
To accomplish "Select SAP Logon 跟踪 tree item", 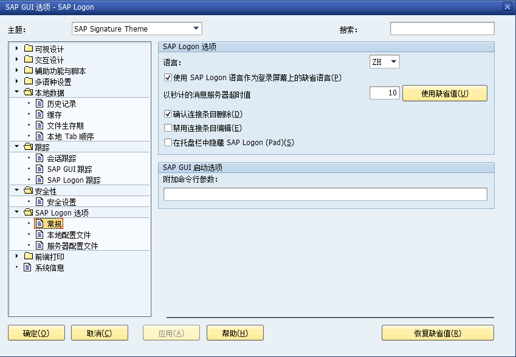I will [x=74, y=180].
